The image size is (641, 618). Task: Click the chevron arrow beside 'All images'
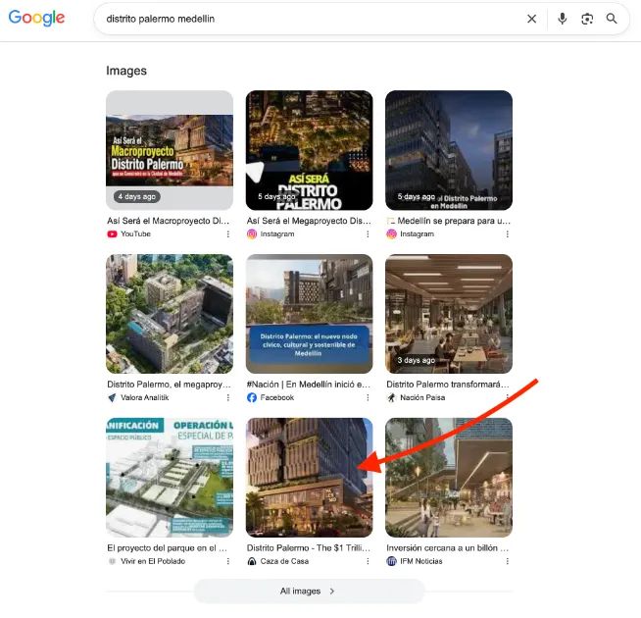[332, 591]
